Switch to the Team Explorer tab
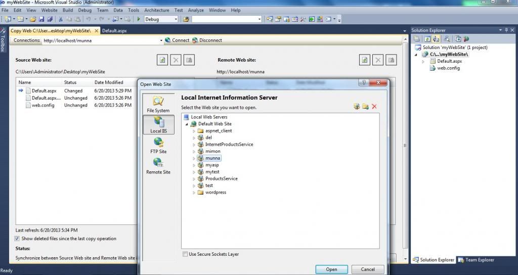Viewport: 518px width, 275px height. point(476,260)
